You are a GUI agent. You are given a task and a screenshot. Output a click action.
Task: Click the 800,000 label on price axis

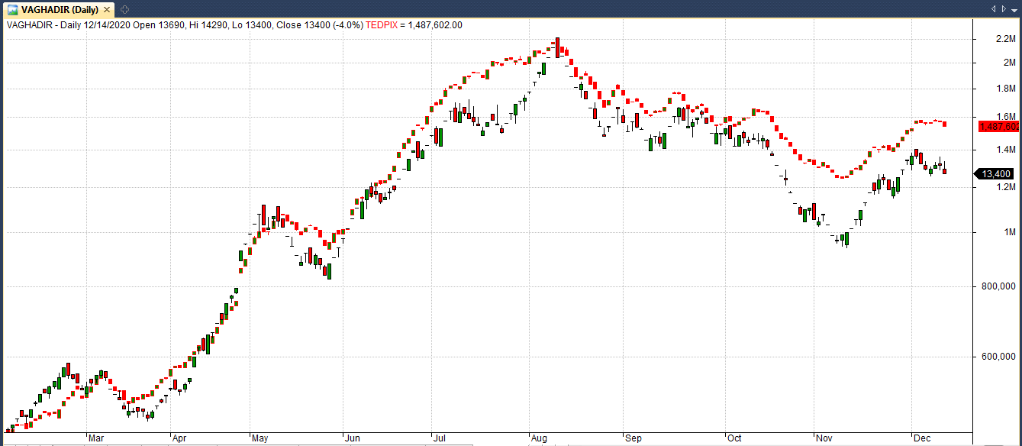(997, 286)
